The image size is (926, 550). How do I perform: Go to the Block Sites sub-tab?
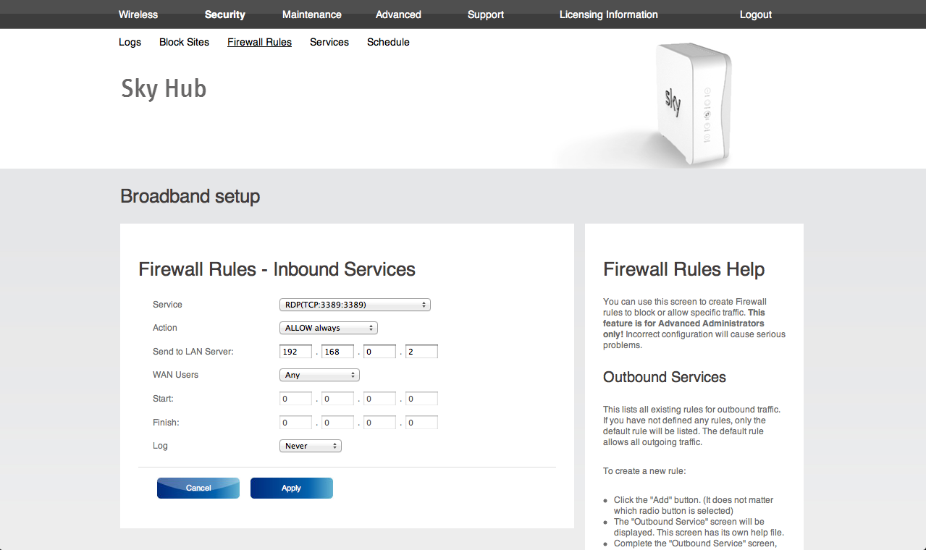[184, 42]
